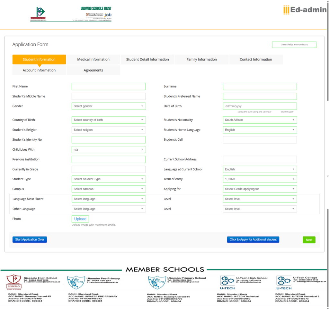Open the Applying for grade dropdown
Viewport: 329px width, 310px height.
(x=260, y=189)
